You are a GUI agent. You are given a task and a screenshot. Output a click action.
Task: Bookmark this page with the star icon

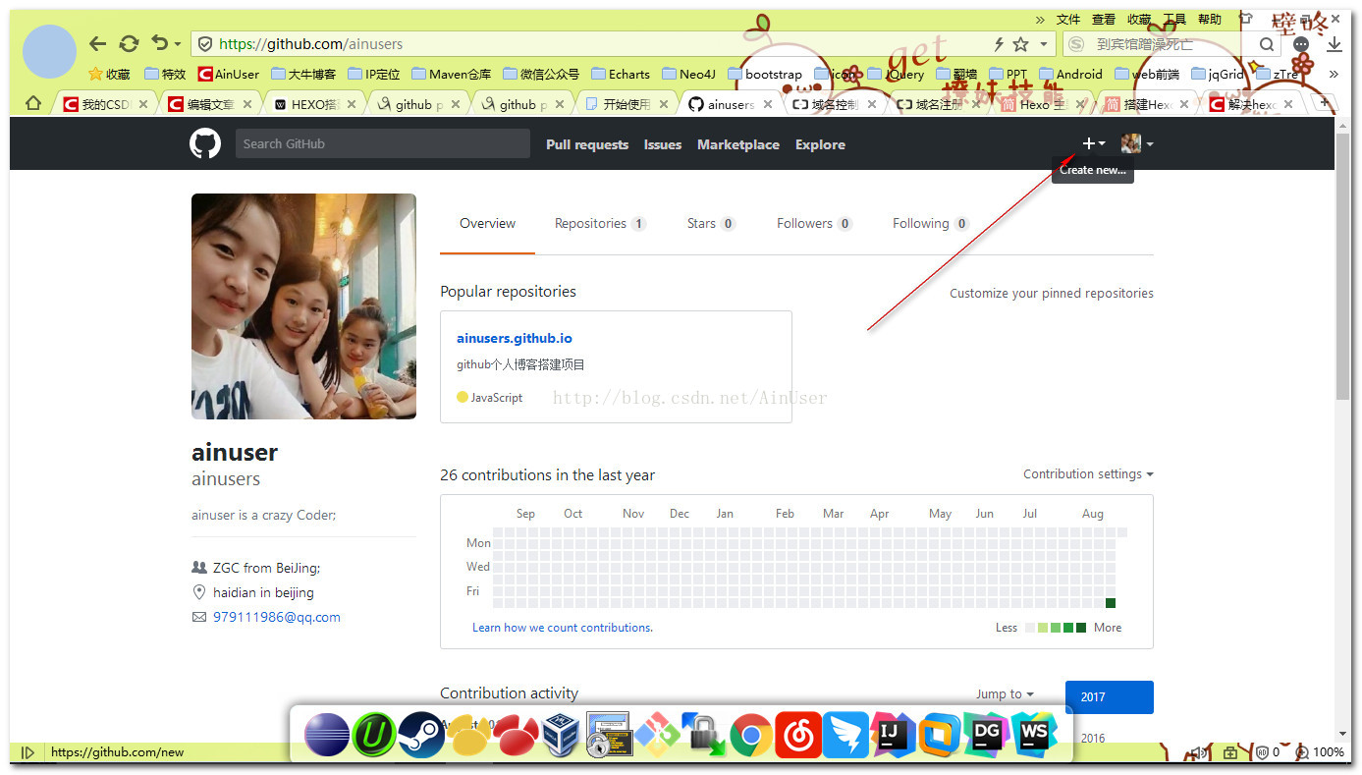[1020, 44]
